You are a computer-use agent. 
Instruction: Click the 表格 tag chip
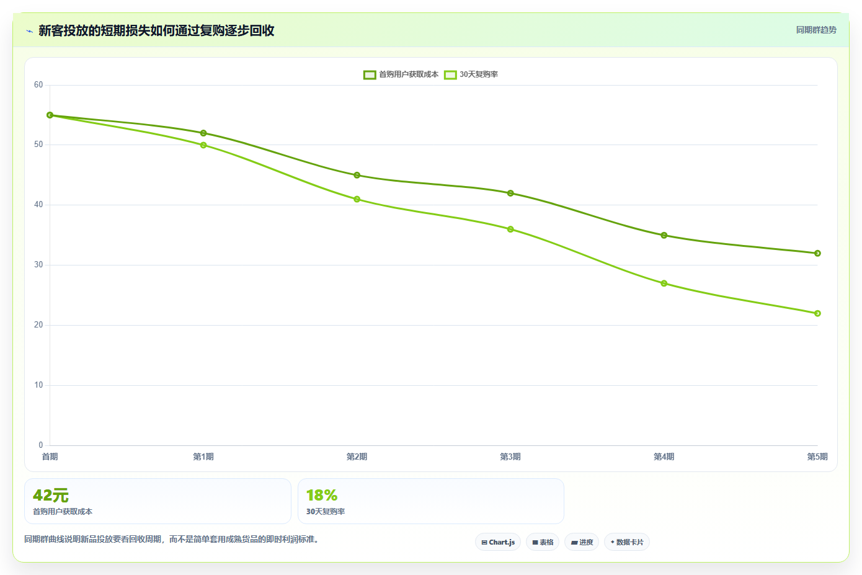[x=543, y=542]
